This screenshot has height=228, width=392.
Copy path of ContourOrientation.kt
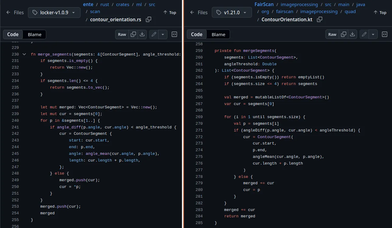(319, 19)
